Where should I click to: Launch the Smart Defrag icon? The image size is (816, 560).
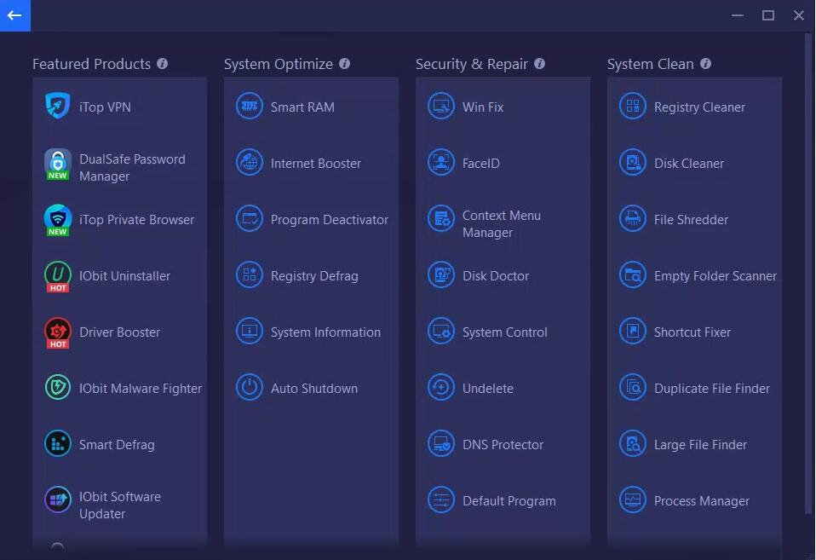coord(58,444)
